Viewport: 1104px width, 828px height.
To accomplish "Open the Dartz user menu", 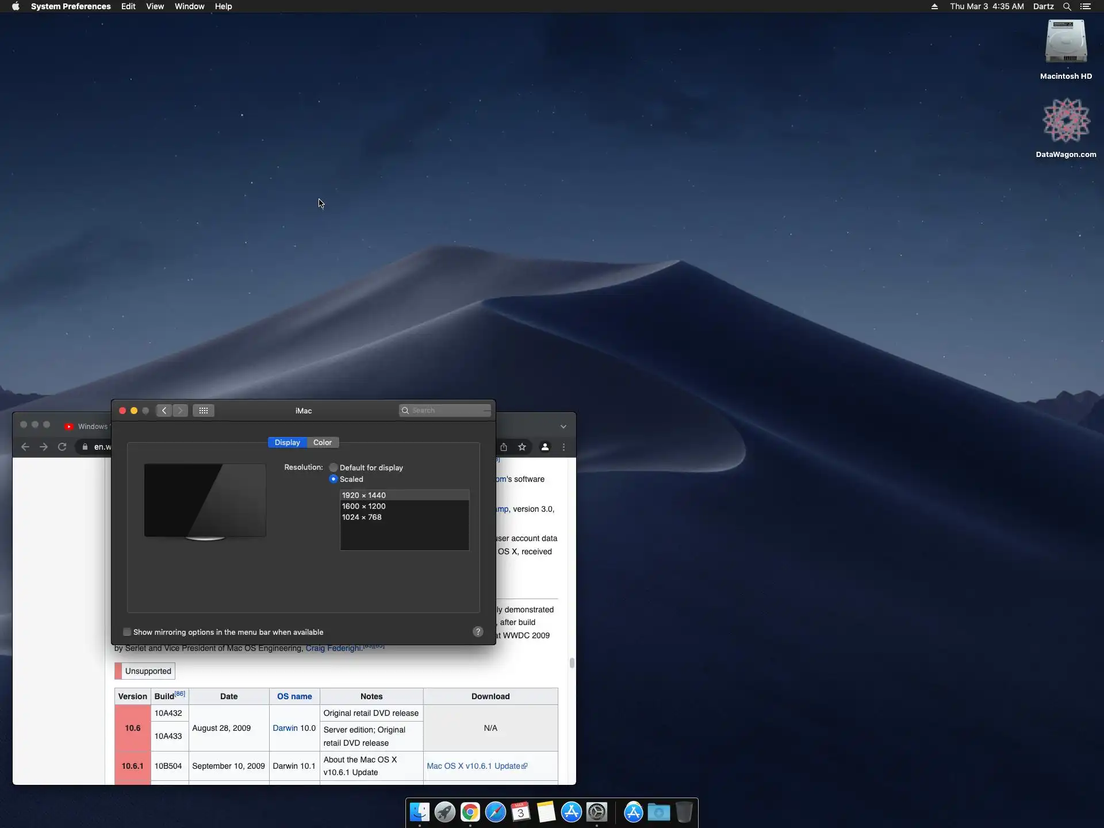I will 1043,6.
